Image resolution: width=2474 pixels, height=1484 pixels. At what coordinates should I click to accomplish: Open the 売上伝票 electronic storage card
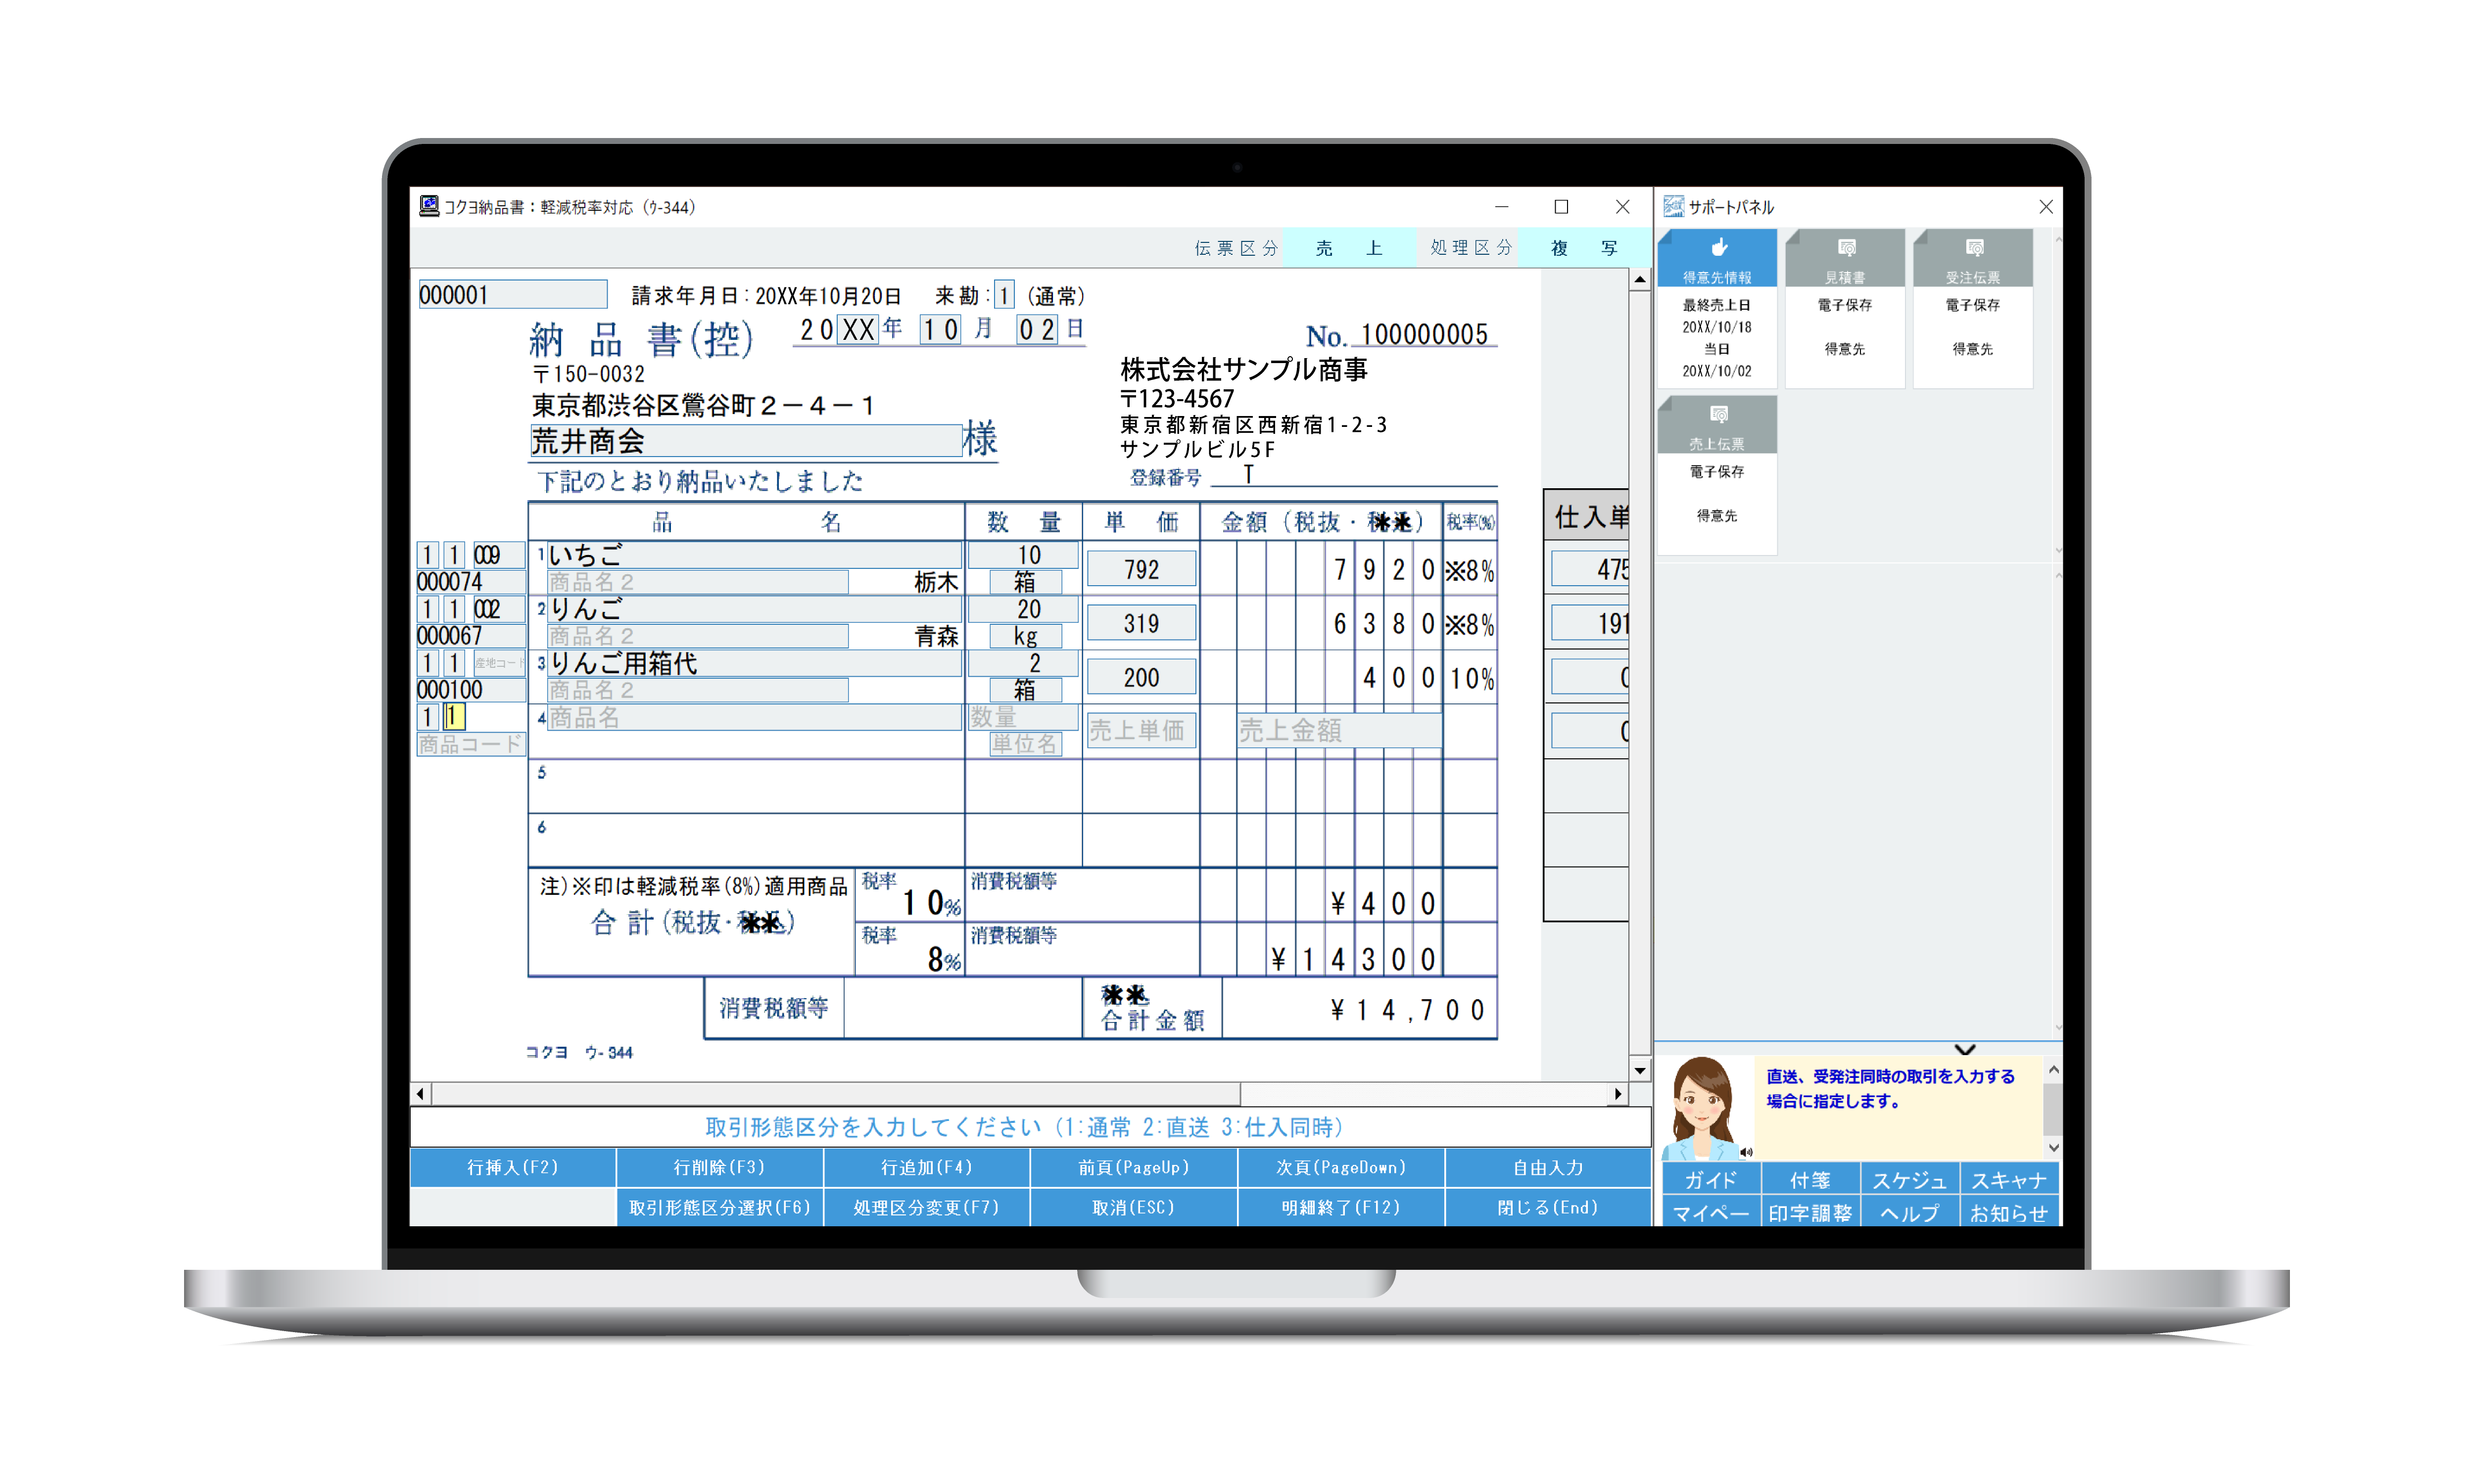coord(1716,474)
